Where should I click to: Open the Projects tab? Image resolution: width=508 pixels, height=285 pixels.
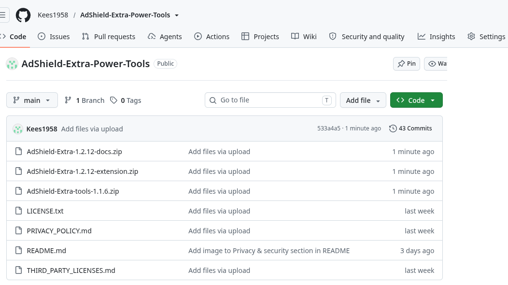click(260, 37)
